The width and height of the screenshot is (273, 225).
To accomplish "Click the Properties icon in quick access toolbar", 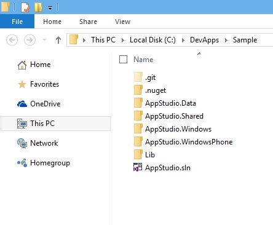I will tap(25, 7).
